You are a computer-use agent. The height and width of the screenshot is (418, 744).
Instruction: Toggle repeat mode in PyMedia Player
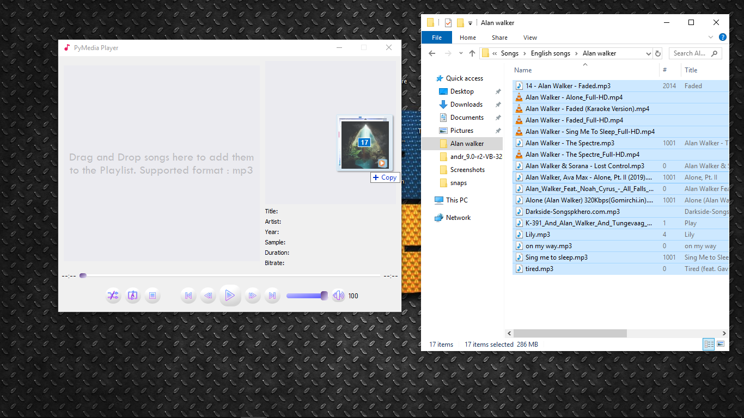pos(132,296)
